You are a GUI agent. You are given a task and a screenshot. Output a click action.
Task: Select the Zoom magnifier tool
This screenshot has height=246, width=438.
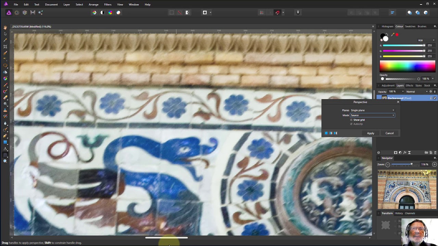(x=5, y=161)
